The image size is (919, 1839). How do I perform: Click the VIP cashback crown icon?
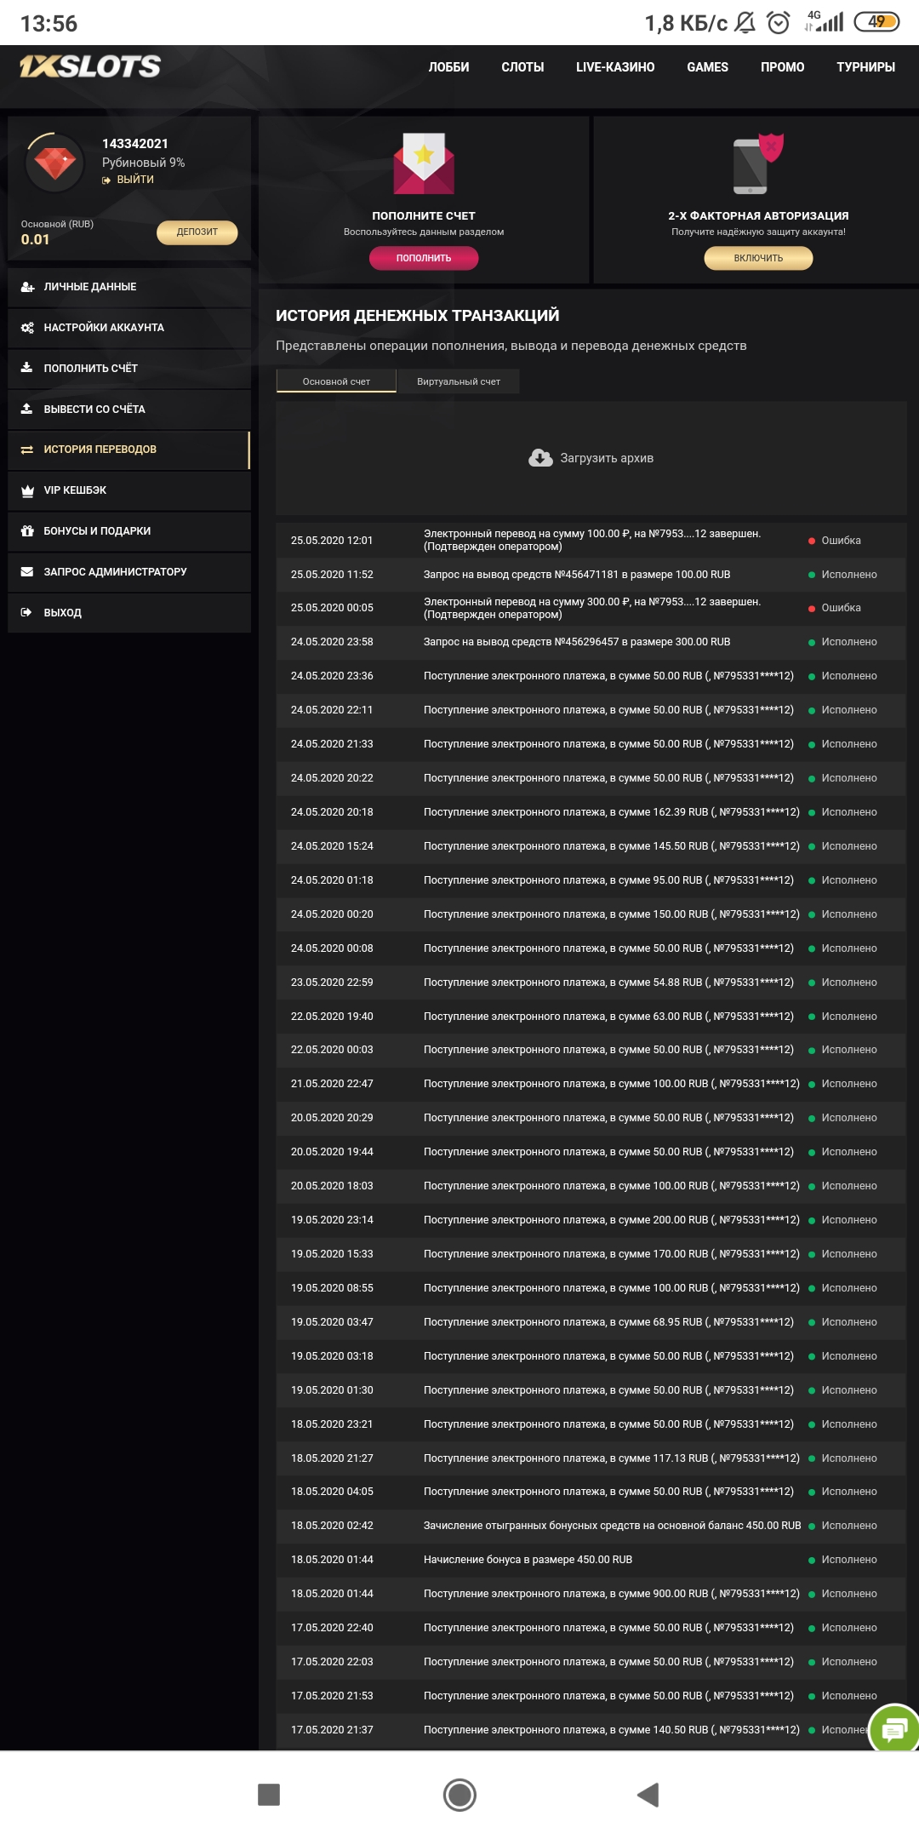(x=27, y=490)
